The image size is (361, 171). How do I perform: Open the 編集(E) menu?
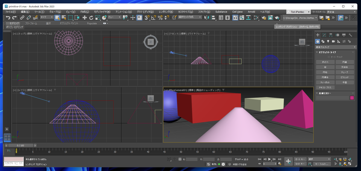(25, 12)
